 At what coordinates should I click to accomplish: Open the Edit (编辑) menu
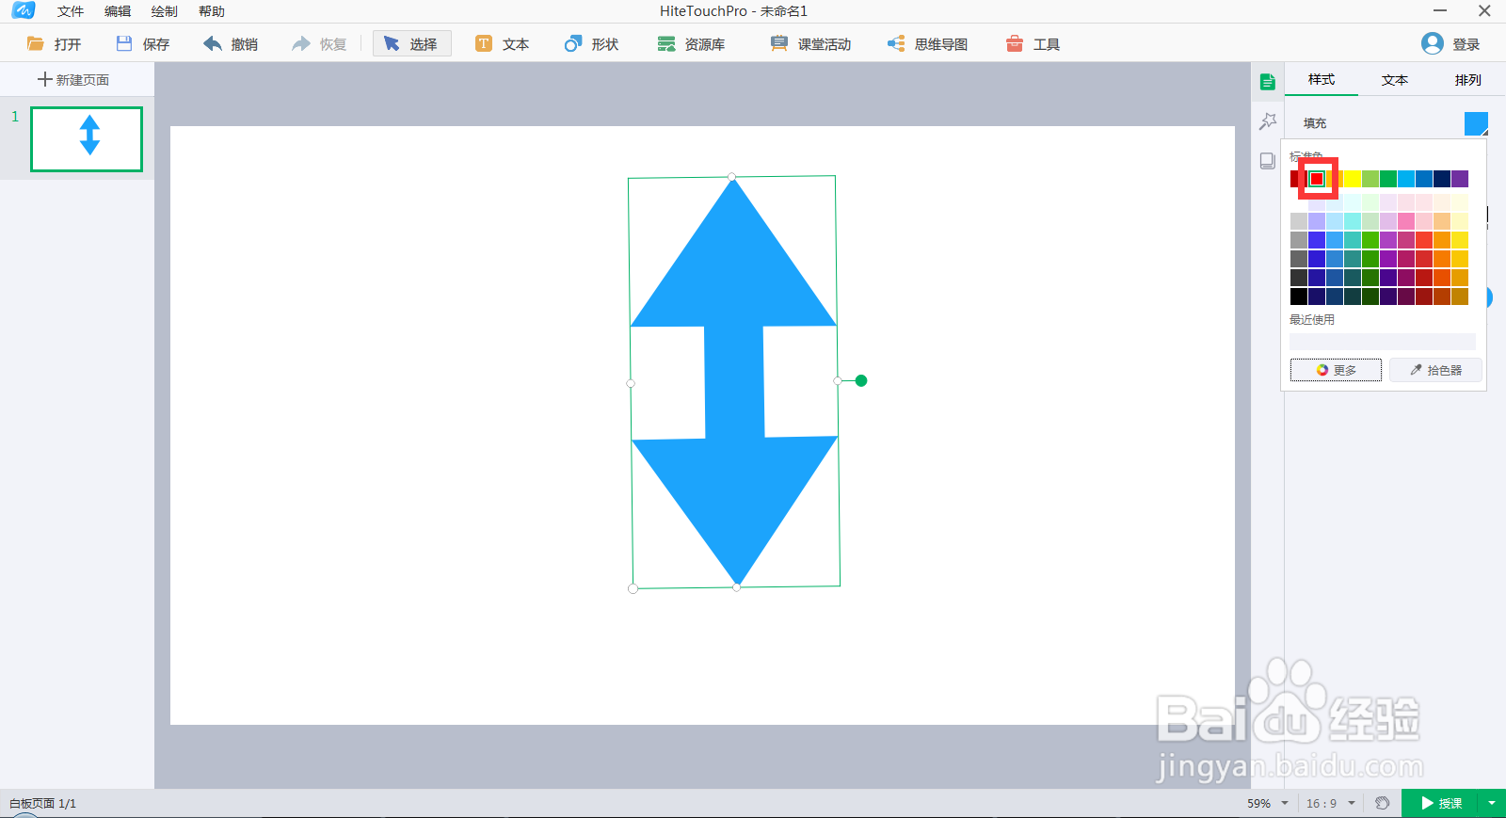tap(118, 11)
